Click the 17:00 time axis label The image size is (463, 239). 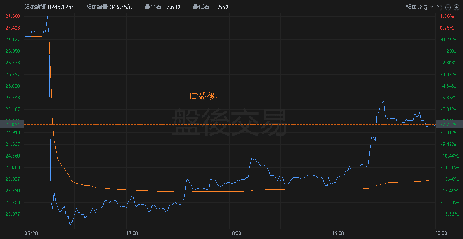(131, 233)
